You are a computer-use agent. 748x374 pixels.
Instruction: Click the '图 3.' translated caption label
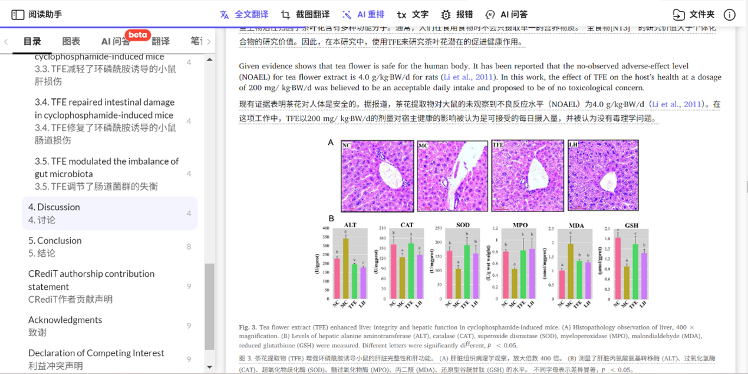pyautogui.click(x=247, y=358)
